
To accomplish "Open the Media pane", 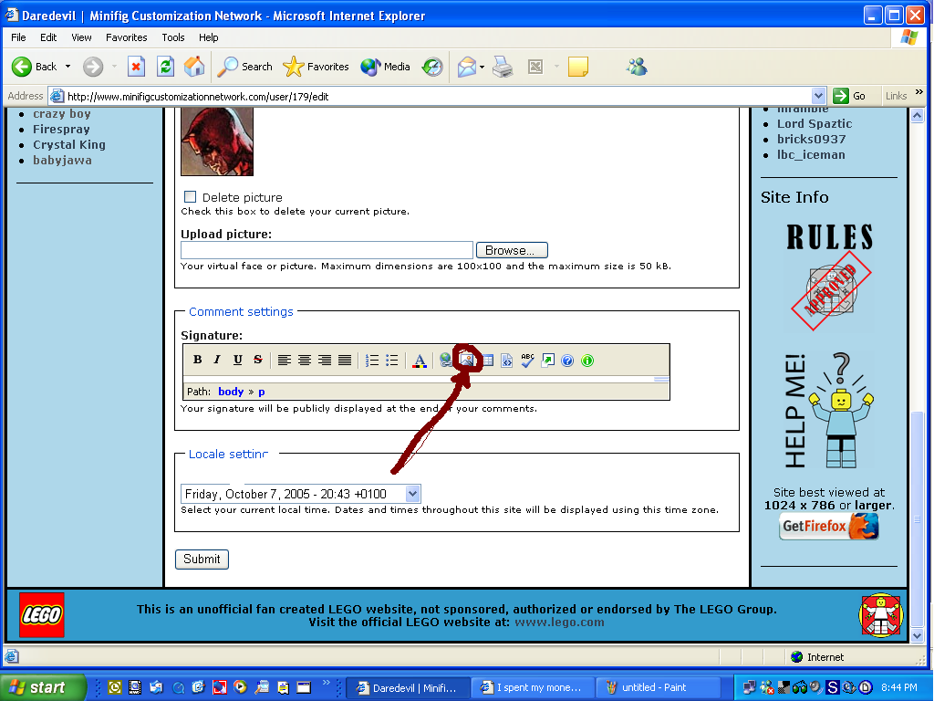I will 386,67.
